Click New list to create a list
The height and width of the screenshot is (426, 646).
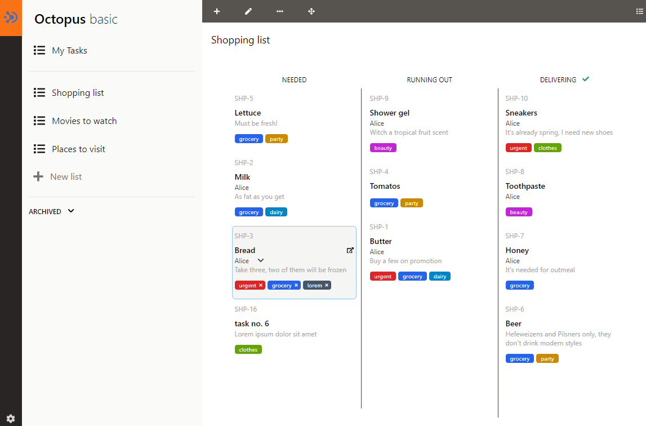[65, 176]
